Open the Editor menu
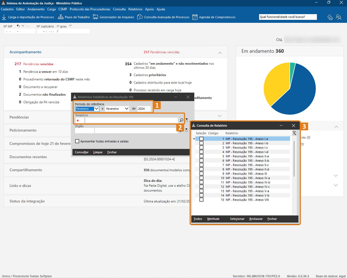The width and height of the screenshot is (347, 278). [x=21, y=9]
